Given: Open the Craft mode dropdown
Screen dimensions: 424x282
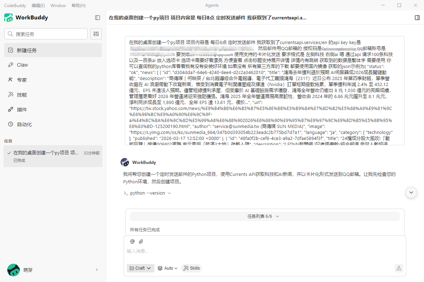Looking at the screenshot, I should point(140,268).
